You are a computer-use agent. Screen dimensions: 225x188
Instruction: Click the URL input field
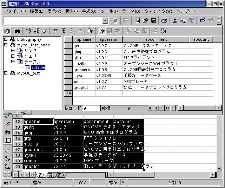pyautogui.click(x=53, y=20)
